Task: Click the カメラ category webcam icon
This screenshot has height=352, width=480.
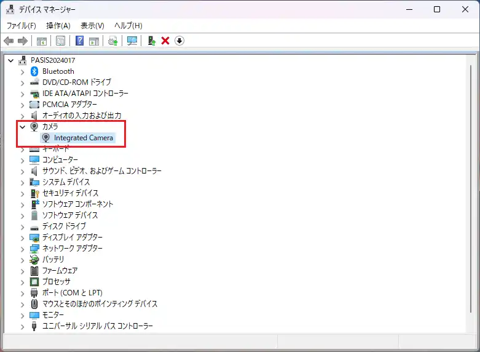Action: pos(34,127)
